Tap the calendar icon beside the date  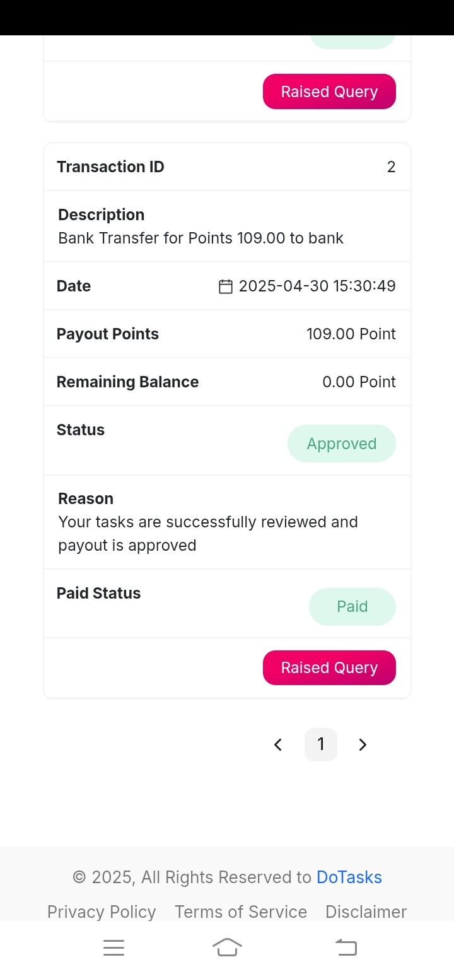(225, 286)
